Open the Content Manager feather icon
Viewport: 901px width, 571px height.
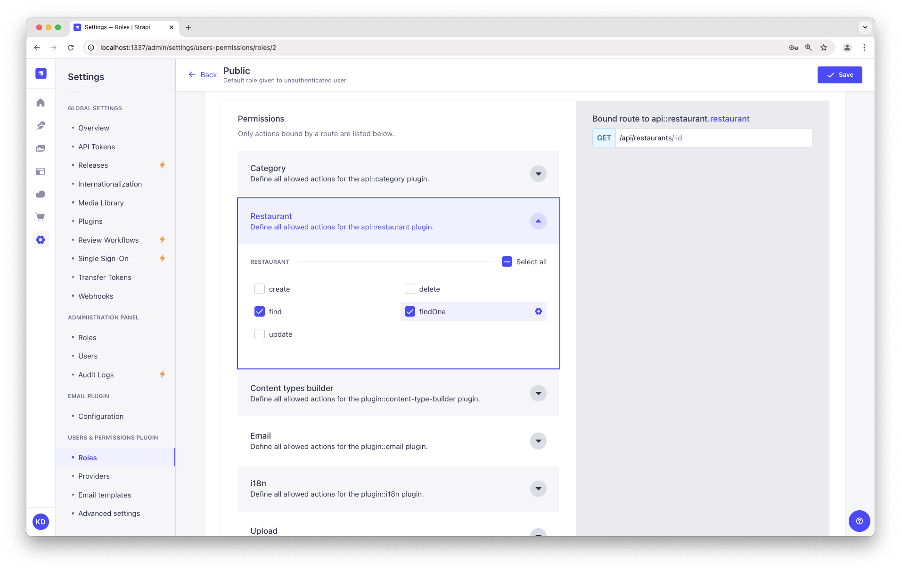[41, 126]
